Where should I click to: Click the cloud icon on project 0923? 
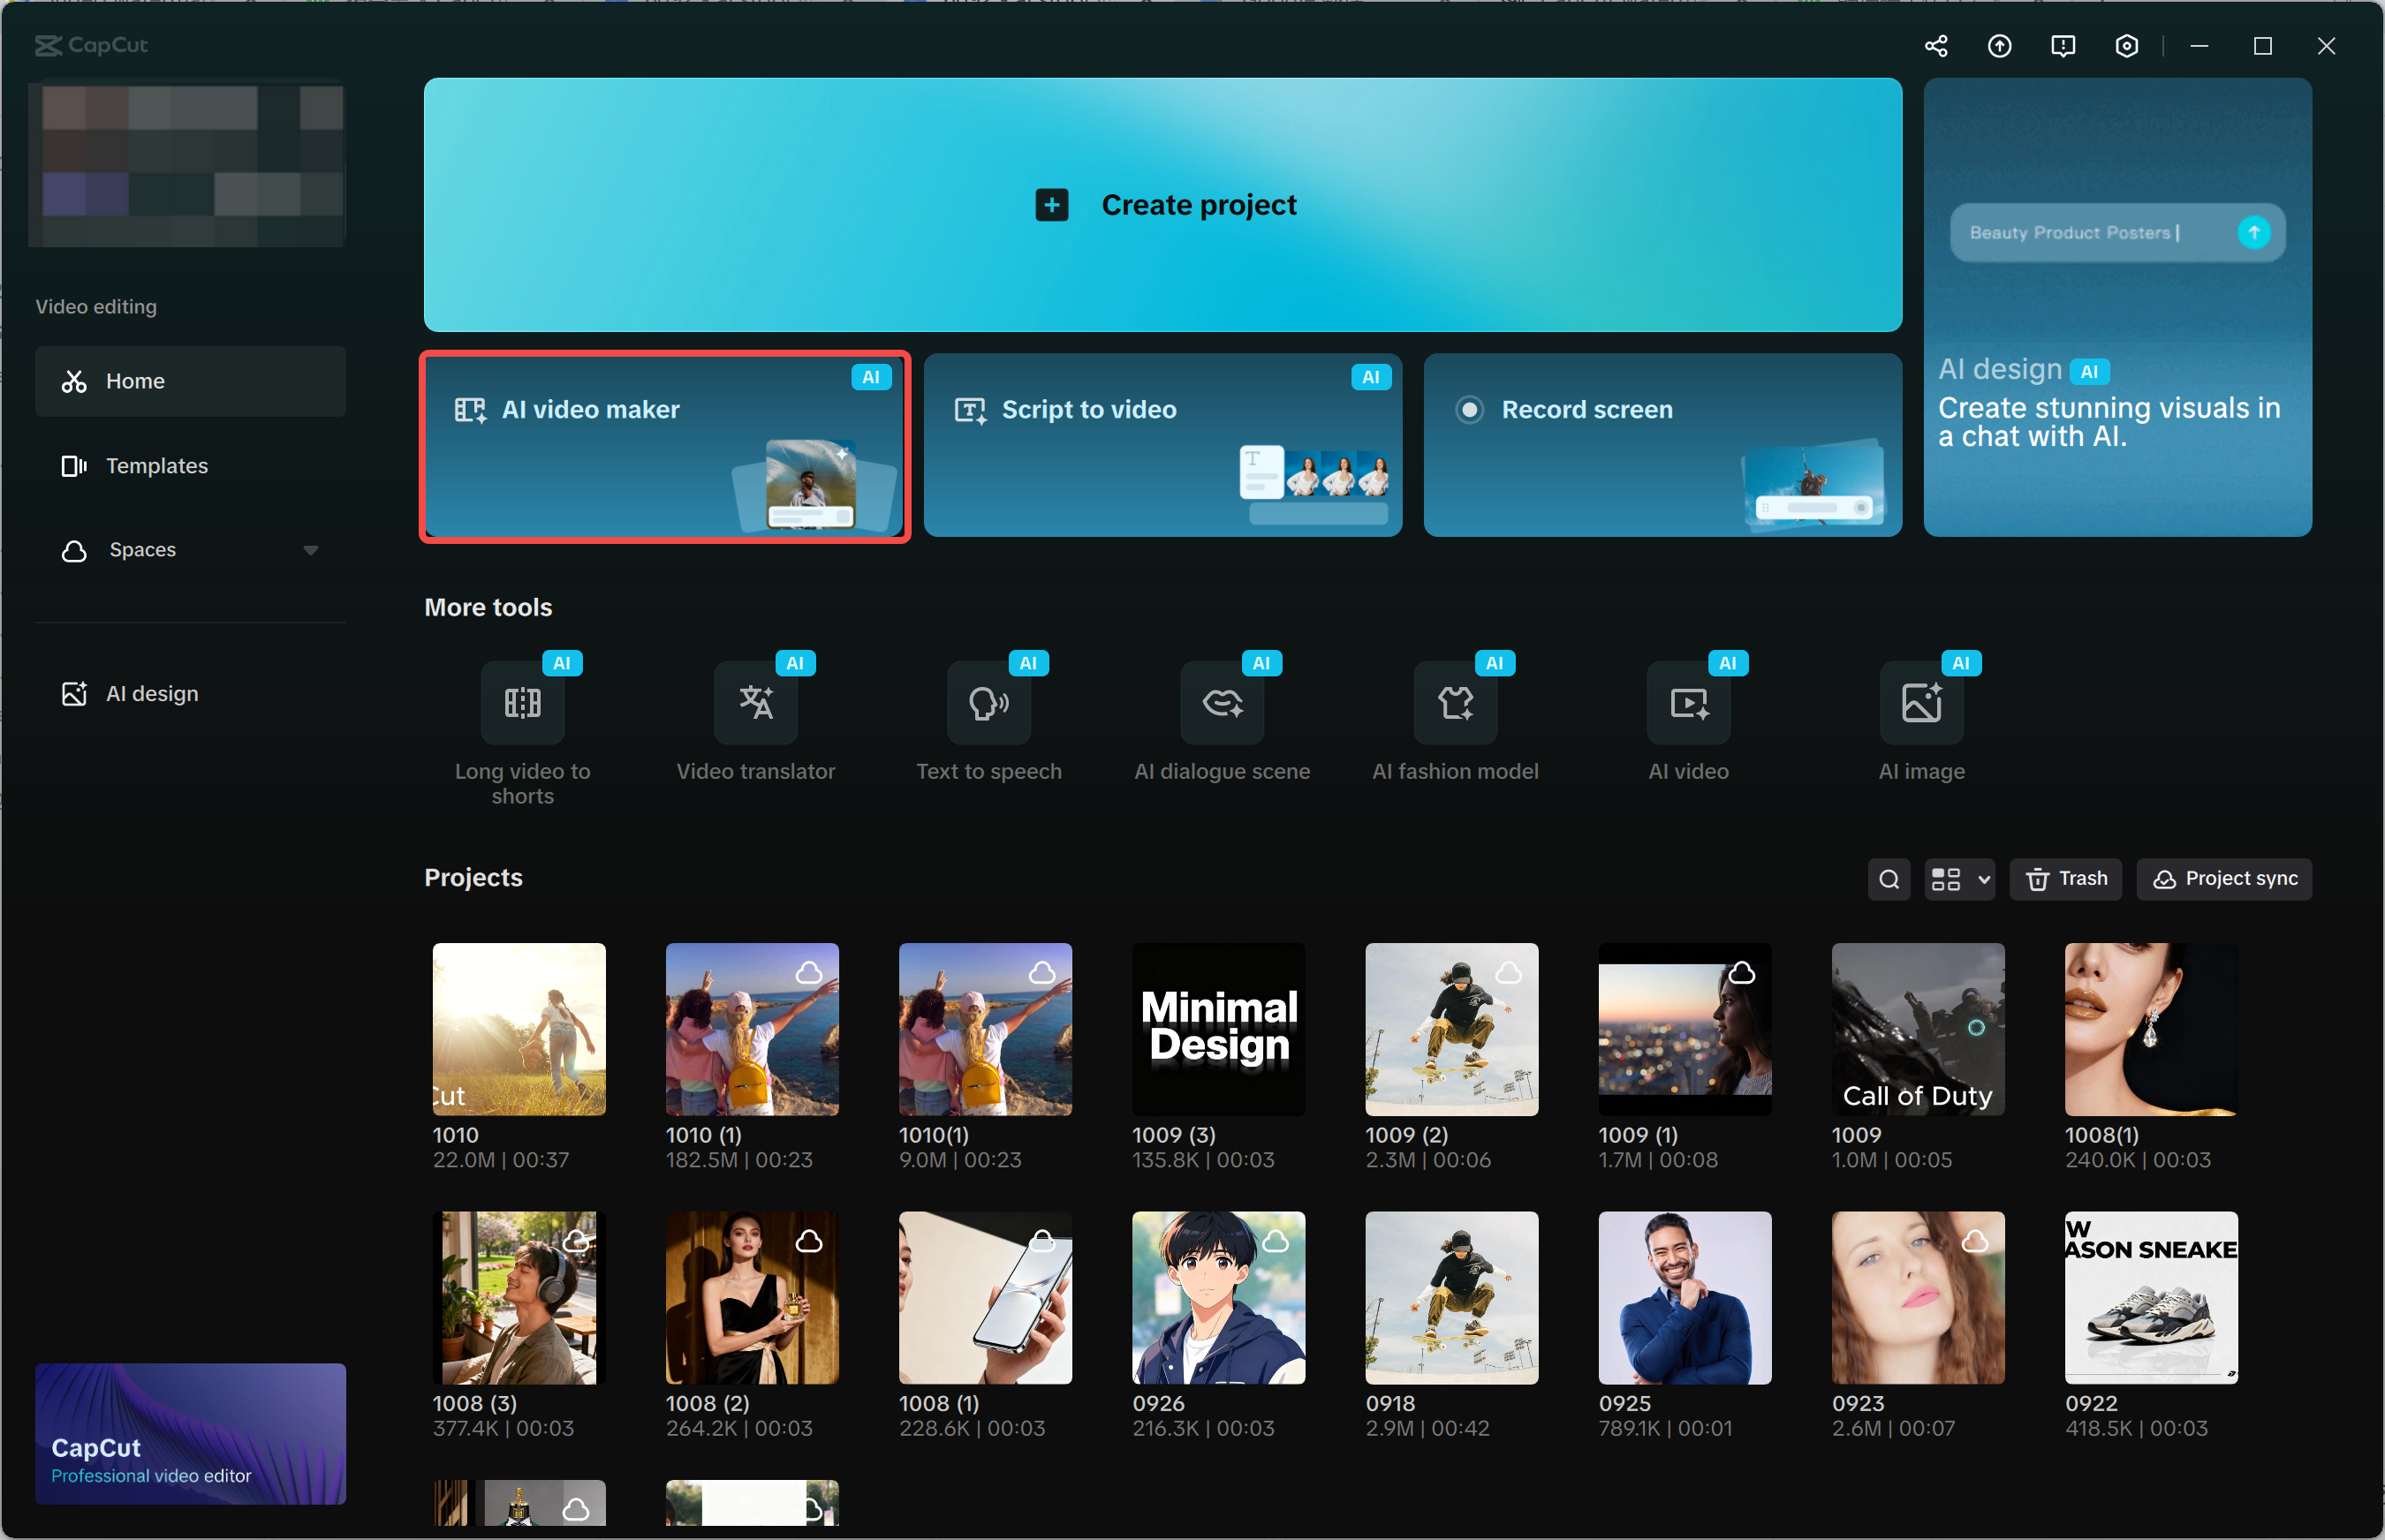point(1975,1241)
